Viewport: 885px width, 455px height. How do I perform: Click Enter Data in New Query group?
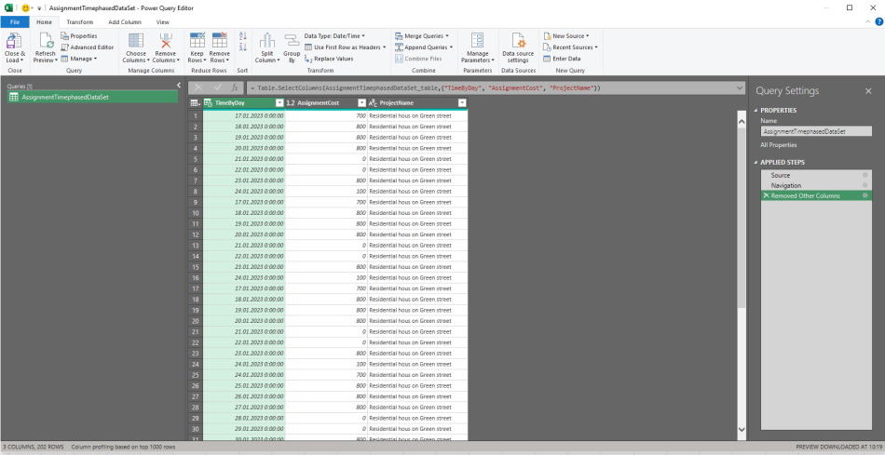point(562,59)
